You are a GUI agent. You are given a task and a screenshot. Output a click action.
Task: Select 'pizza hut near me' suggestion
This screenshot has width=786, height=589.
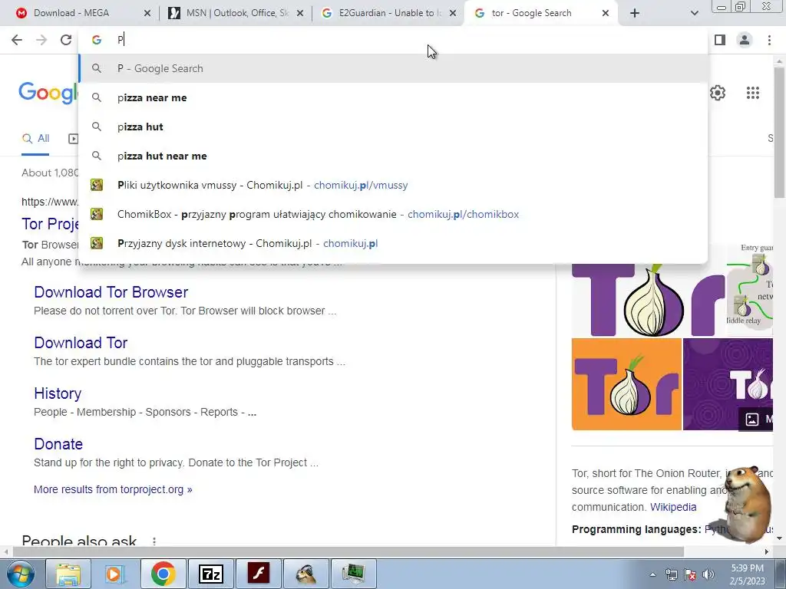[x=393, y=156]
